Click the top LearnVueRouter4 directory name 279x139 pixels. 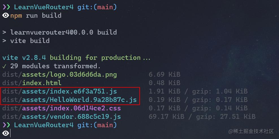click(44, 7)
